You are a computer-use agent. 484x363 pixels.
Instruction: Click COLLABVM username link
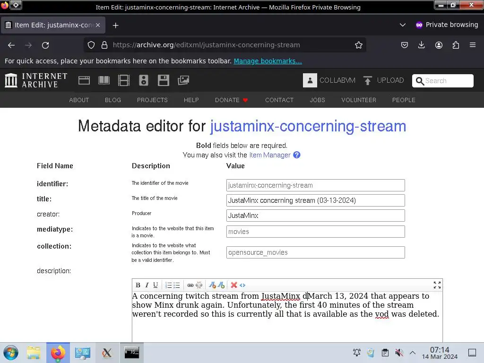(x=337, y=80)
